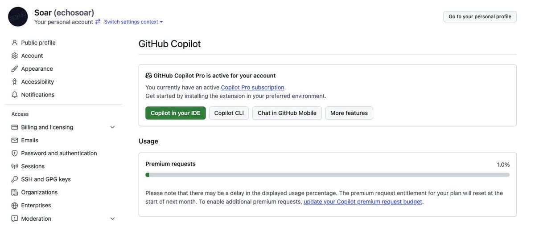Click the Public profile person icon
This screenshot has width=535, height=226.
pyautogui.click(x=15, y=43)
